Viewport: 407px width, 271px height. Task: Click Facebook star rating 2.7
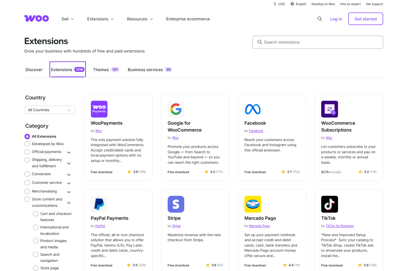coord(290,172)
